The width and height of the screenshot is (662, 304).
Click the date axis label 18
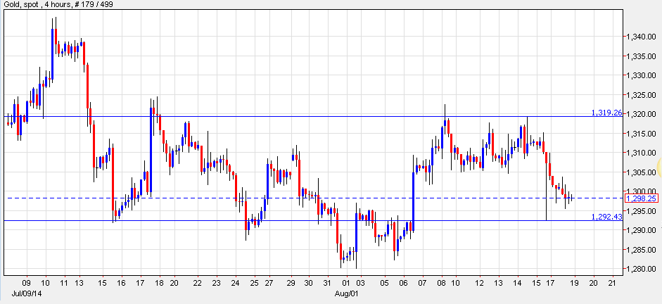(x=159, y=283)
